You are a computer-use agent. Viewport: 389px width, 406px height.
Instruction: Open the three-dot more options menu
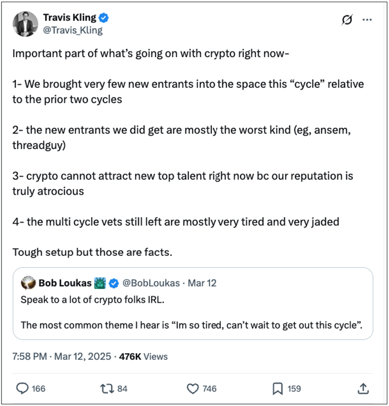367,20
